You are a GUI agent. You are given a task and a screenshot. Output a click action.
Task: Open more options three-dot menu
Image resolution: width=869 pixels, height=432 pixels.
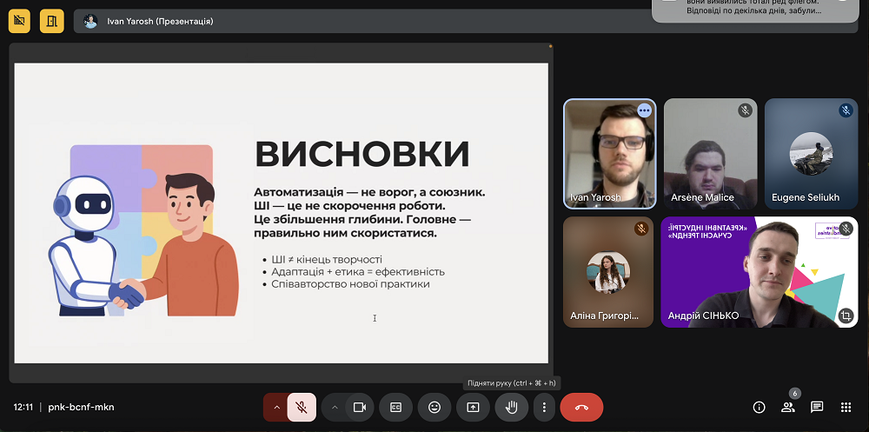[544, 407]
